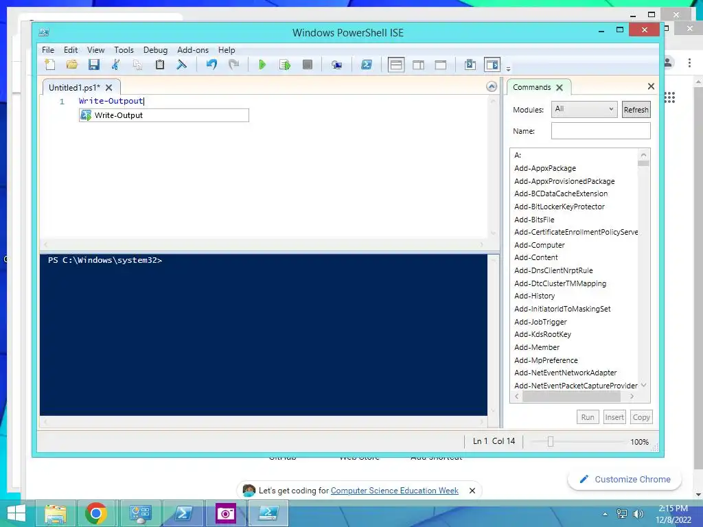This screenshot has width=703, height=527.
Task: Click the Copy button in Commands pane
Action: [x=641, y=417]
